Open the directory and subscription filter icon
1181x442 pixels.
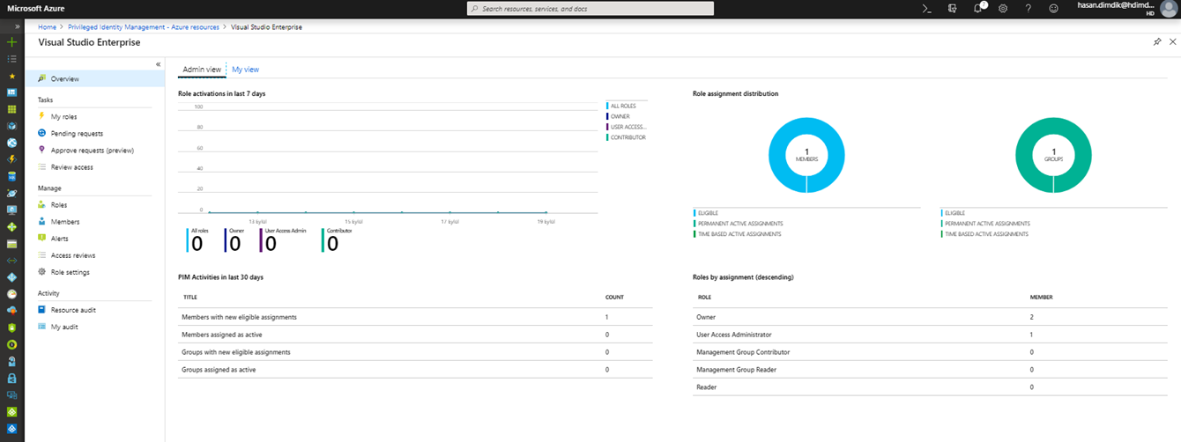tap(952, 8)
